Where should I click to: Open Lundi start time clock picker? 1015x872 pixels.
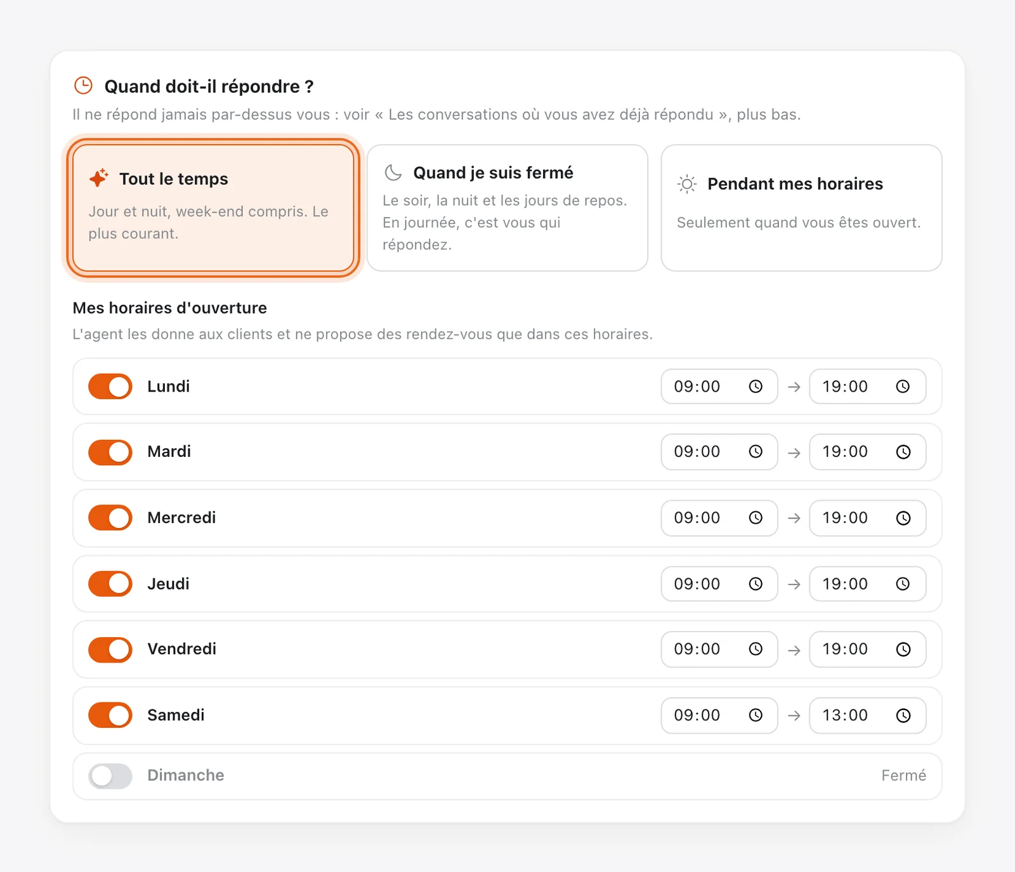(x=756, y=386)
